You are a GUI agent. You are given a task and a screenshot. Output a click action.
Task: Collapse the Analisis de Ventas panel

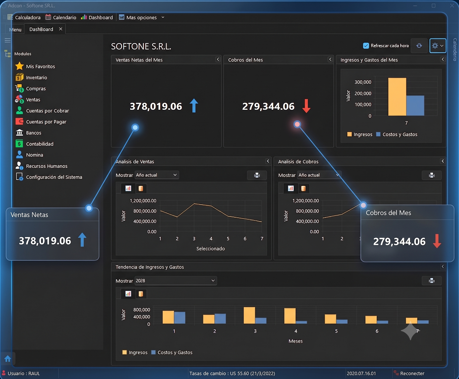[268, 161]
